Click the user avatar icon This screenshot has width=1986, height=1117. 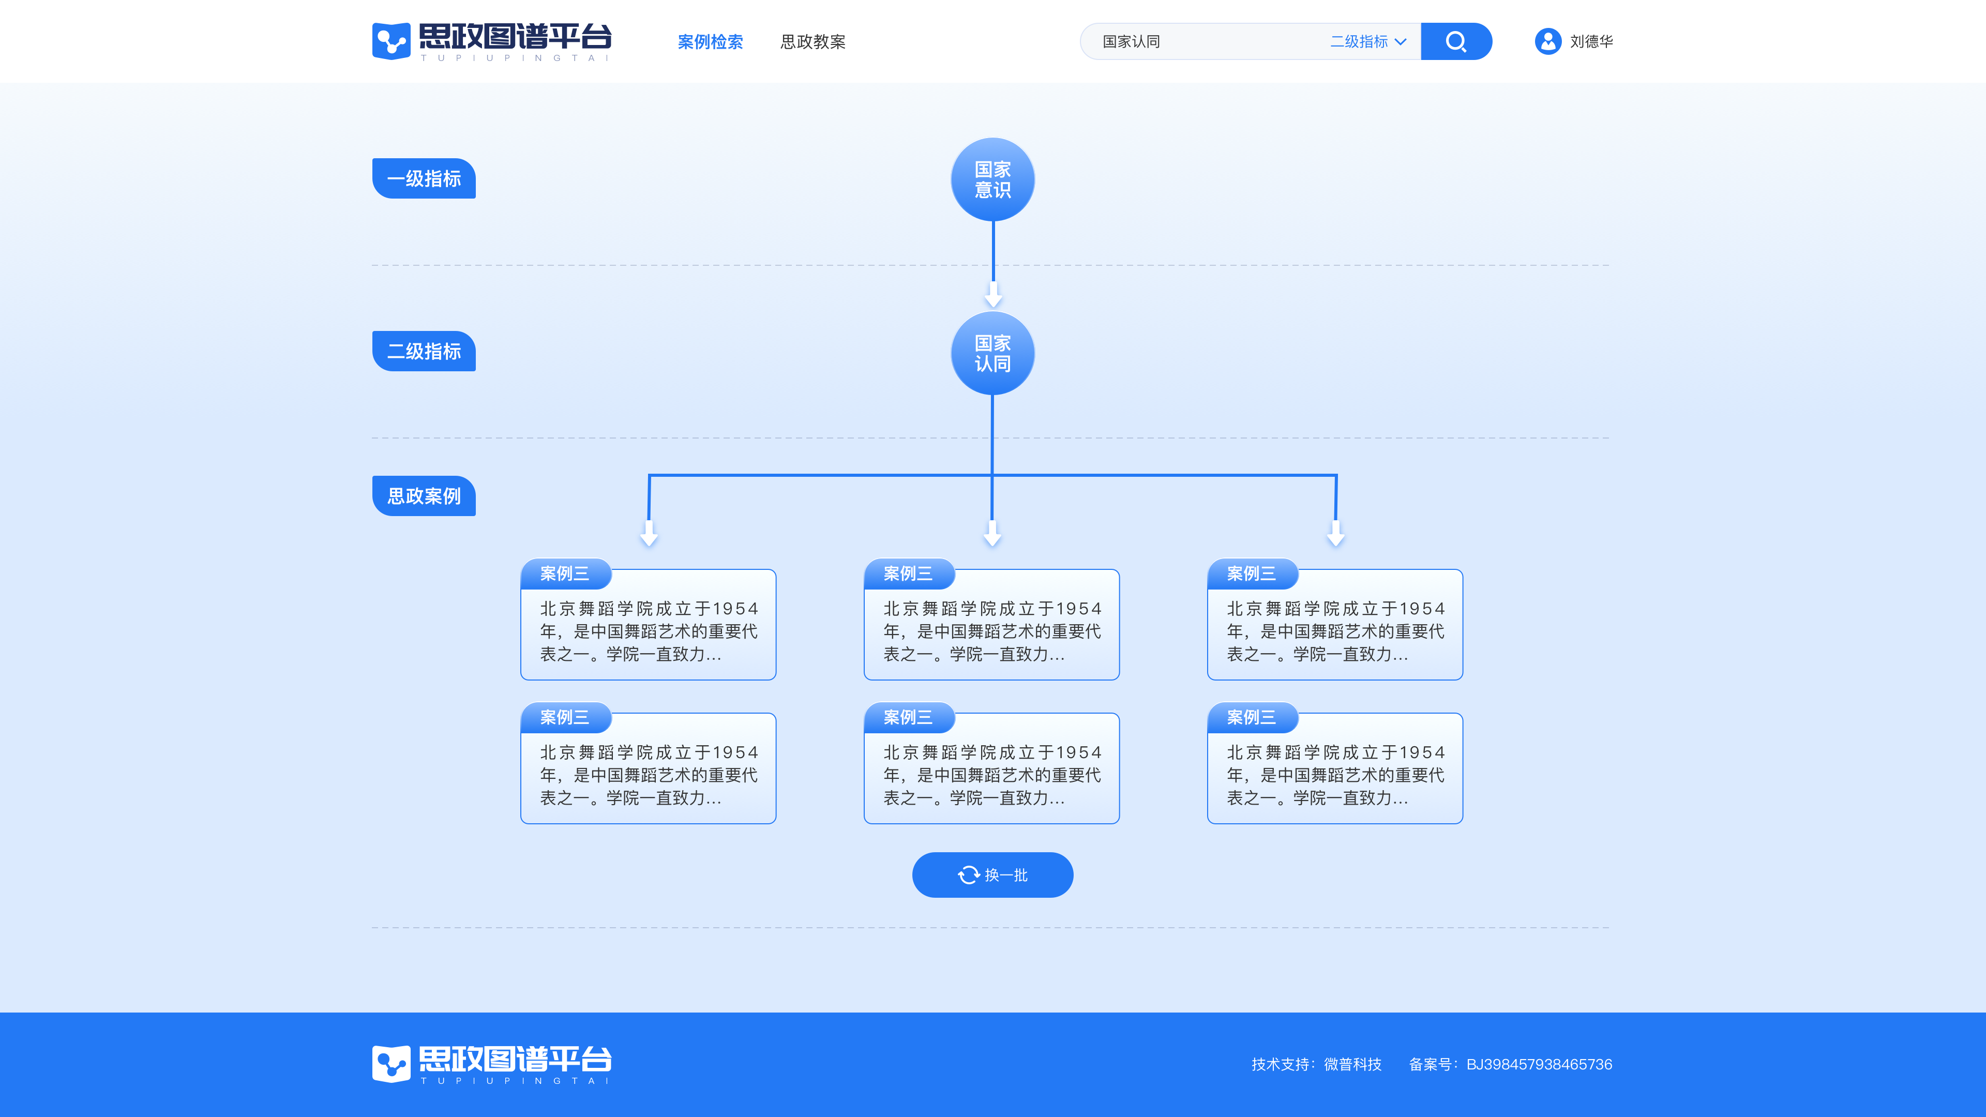click(1547, 41)
